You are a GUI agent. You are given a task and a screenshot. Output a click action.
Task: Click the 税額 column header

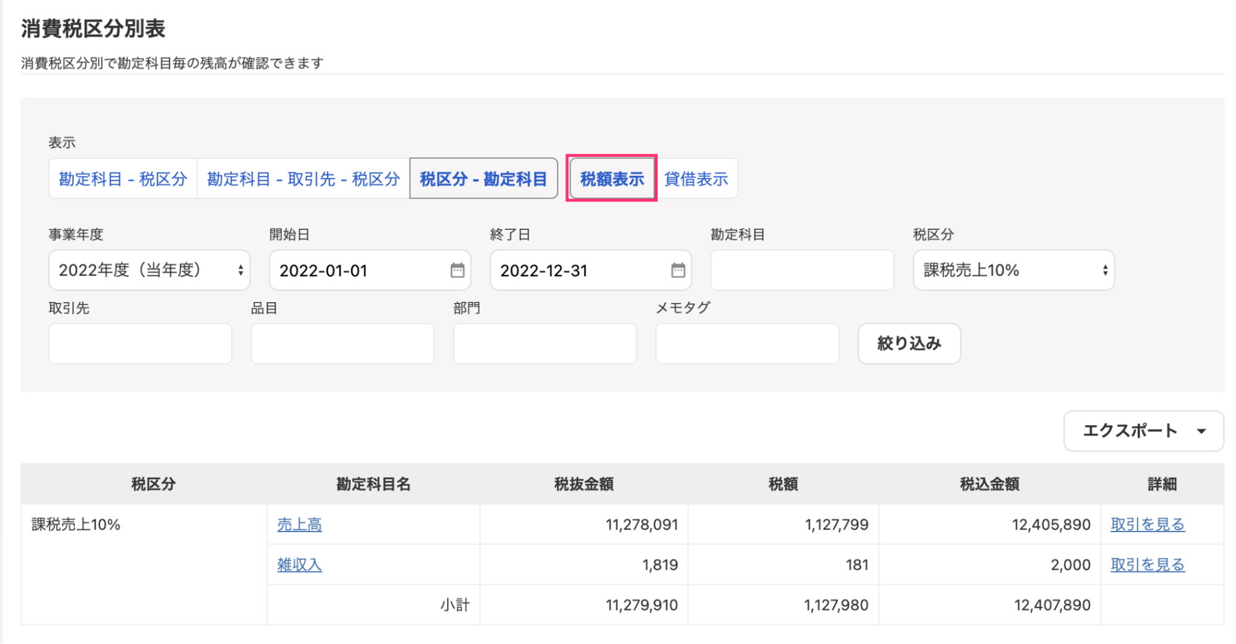[x=783, y=484]
